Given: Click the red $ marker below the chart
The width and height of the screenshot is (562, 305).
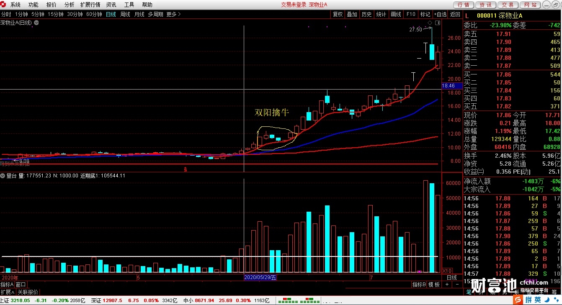Looking at the screenshot, I should [x=185, y=169].
